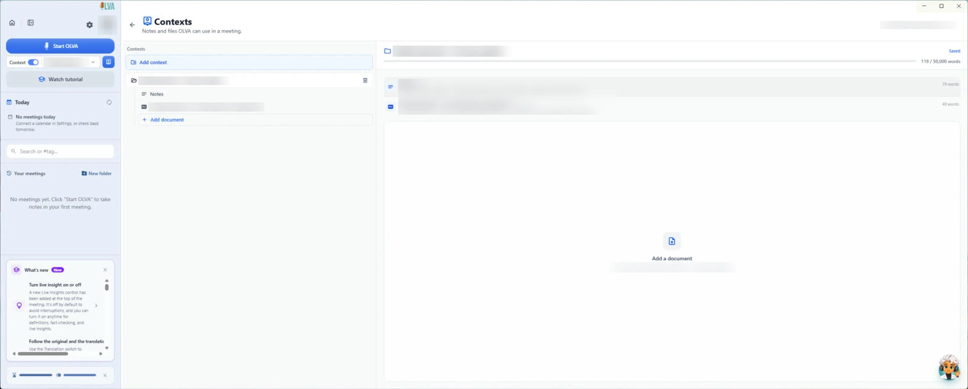This screenshot has width=968, height=389.
Task: Click Turn live insight on or off heading
Action: [x=55, y=285]
